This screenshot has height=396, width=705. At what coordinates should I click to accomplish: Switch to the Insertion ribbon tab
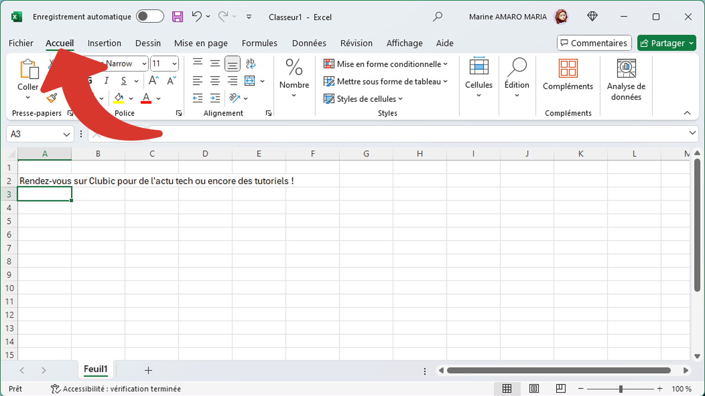pyautogui.click(x=104, y=43)
